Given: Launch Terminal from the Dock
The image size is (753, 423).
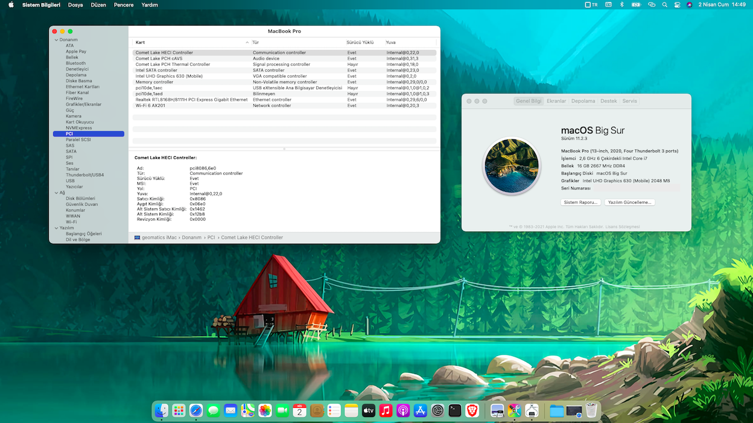Looking at the screenshot, I should (x=456, y=411).
